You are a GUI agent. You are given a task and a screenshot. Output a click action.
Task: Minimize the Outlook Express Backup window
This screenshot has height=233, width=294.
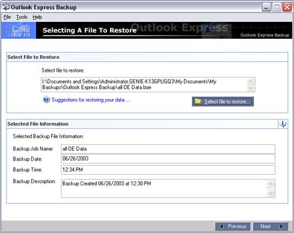(x=266, y=7)
